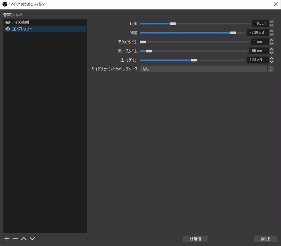281x246 pixels.
Task: Focus the 比率 value field 10.00:1
Action: pos(260,23)
